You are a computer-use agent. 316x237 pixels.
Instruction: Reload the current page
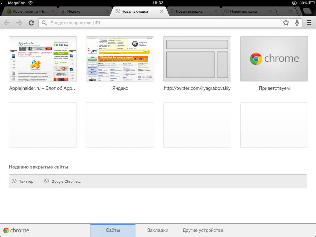click(31, 23)
